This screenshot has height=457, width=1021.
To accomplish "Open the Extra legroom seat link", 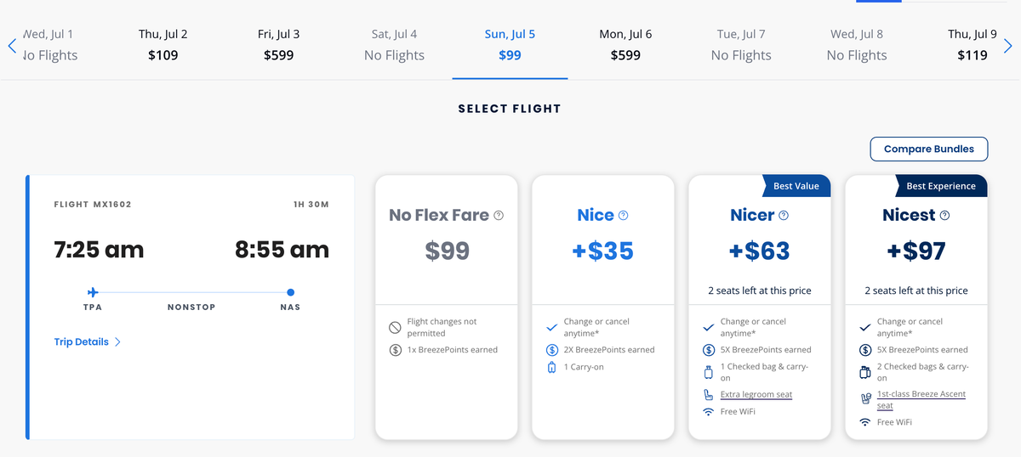I will [x=756, y=395].
